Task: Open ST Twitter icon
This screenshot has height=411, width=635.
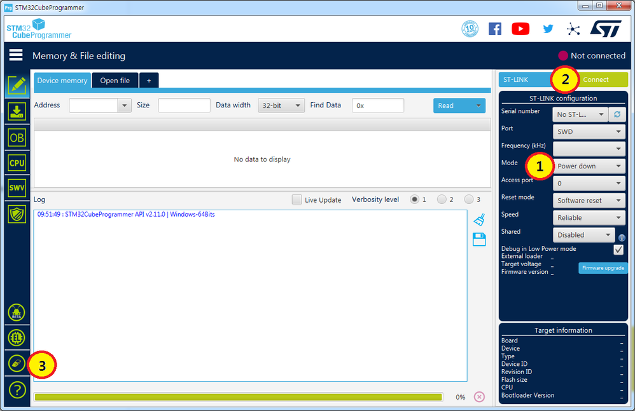Action: pyautogui.click(x=548, y=29)
